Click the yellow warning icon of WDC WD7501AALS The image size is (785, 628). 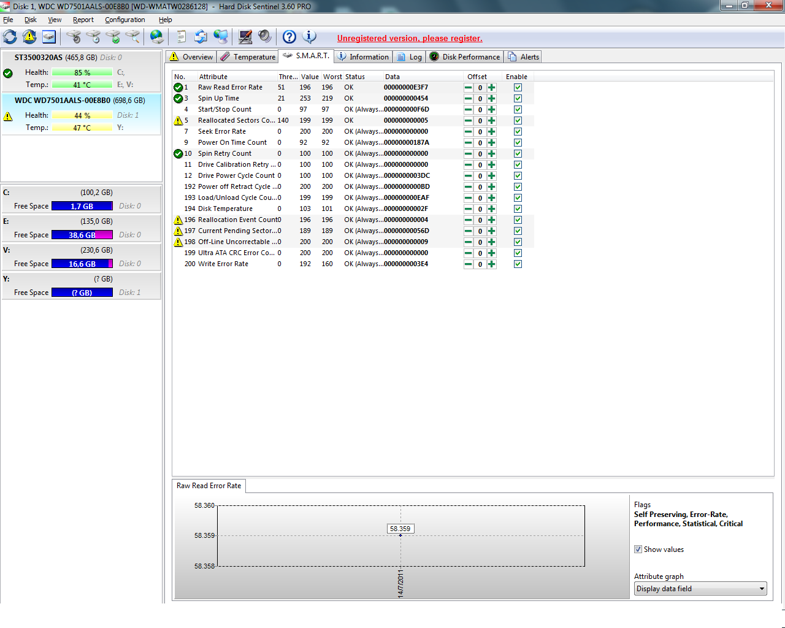point(8,116)
